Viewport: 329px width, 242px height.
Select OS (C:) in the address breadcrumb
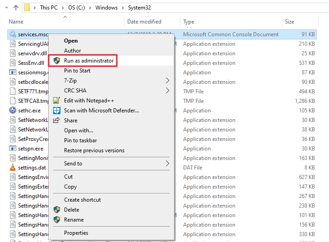[x=76, y=8]
